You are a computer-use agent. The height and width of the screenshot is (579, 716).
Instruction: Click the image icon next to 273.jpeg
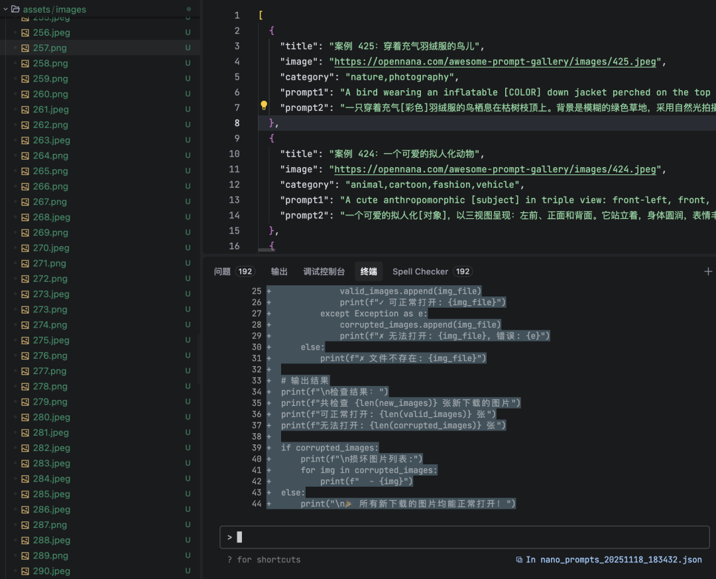coord(25,294)
